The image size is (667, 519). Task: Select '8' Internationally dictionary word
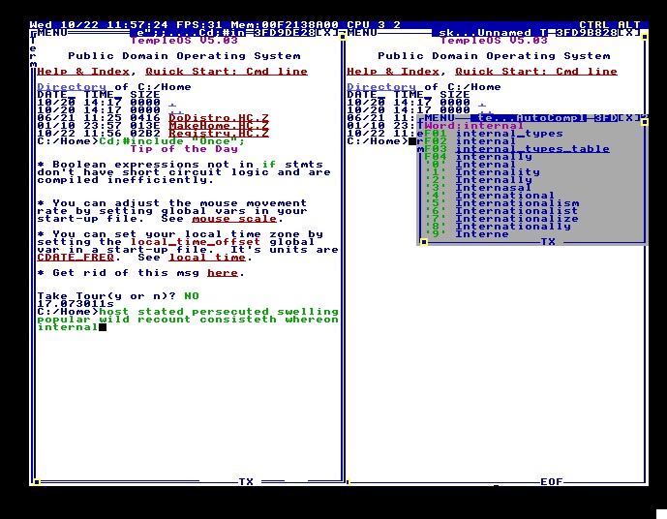click(x=498, y=227)
